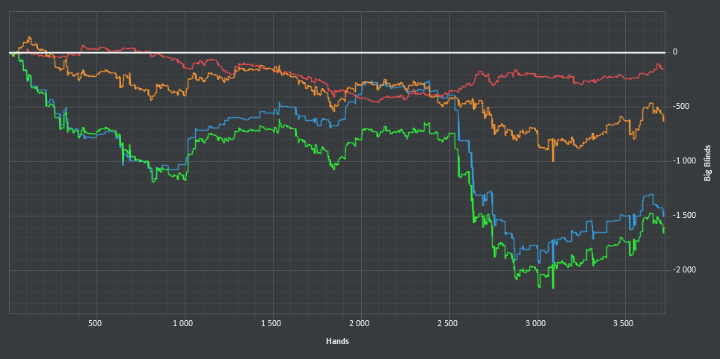This screenshot has width=720, height=359.
Task: Click the 0 label on Big Blinds axis
Action: [x=675, y=52]
